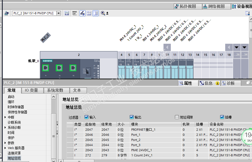Enable the 地址间隙 address gap checkbox
Viewport: 252px width, 162px height.
177,117
